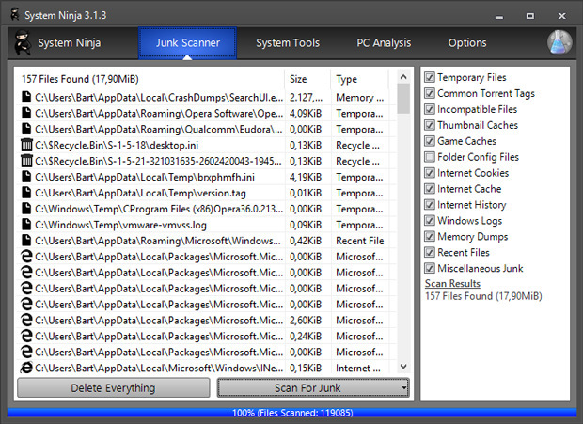Click the scan progress bar at 100%
The image size is (583, 424).
292,413
